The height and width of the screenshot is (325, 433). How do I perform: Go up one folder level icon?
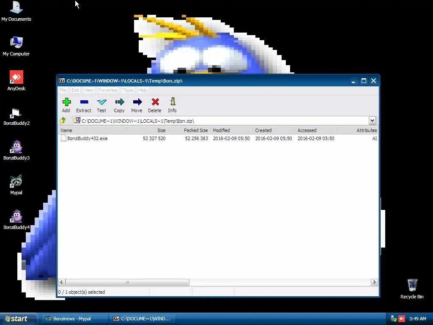(63, 121)
